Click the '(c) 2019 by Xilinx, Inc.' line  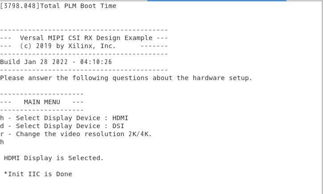coord(68,46)
